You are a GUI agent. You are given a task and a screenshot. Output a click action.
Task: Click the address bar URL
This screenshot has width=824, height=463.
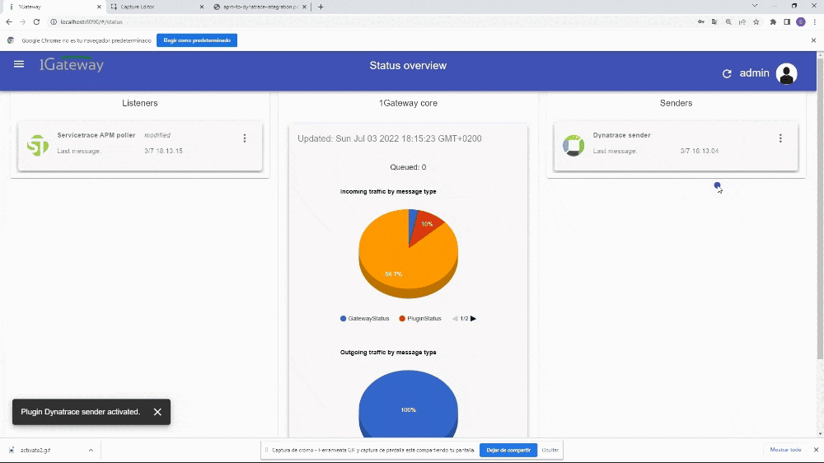(x=91, y=22)
